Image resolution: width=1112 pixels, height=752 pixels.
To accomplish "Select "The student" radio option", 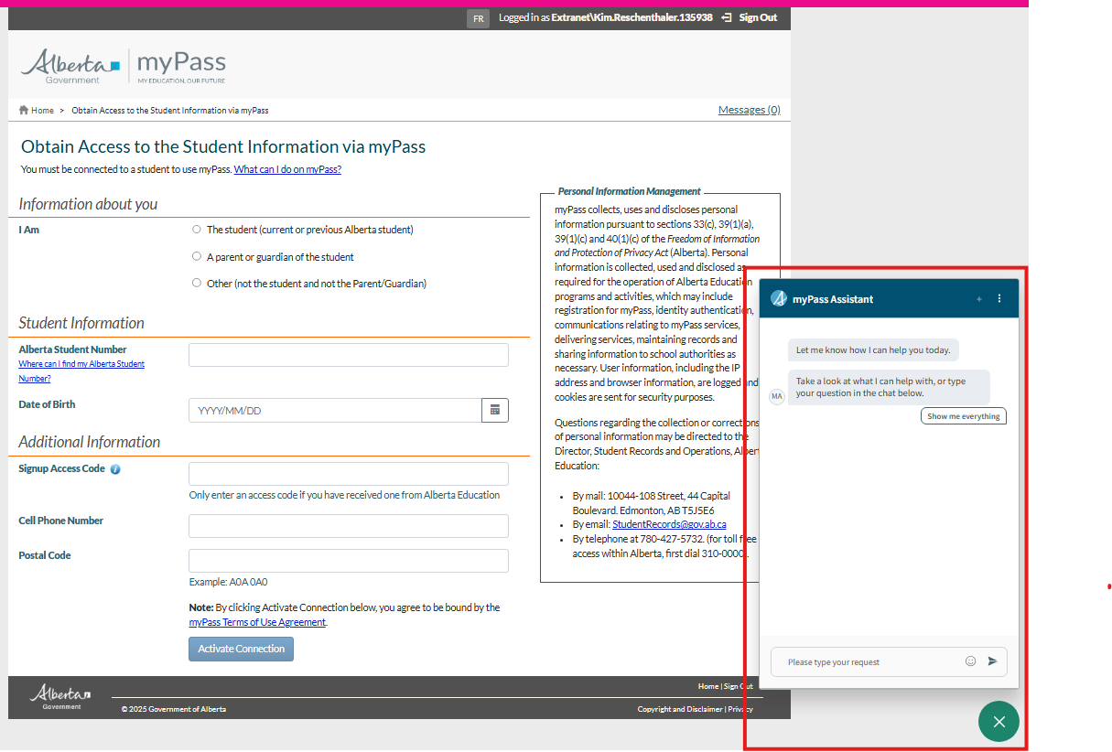I will [197, 230].
